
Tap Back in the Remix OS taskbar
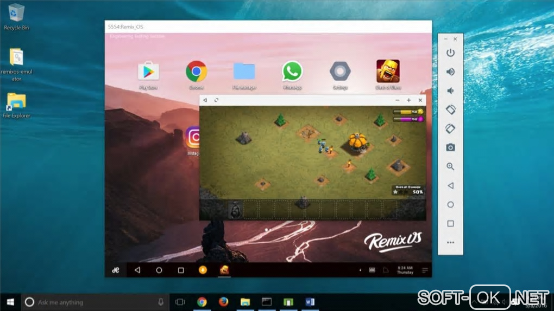point(137,270)
